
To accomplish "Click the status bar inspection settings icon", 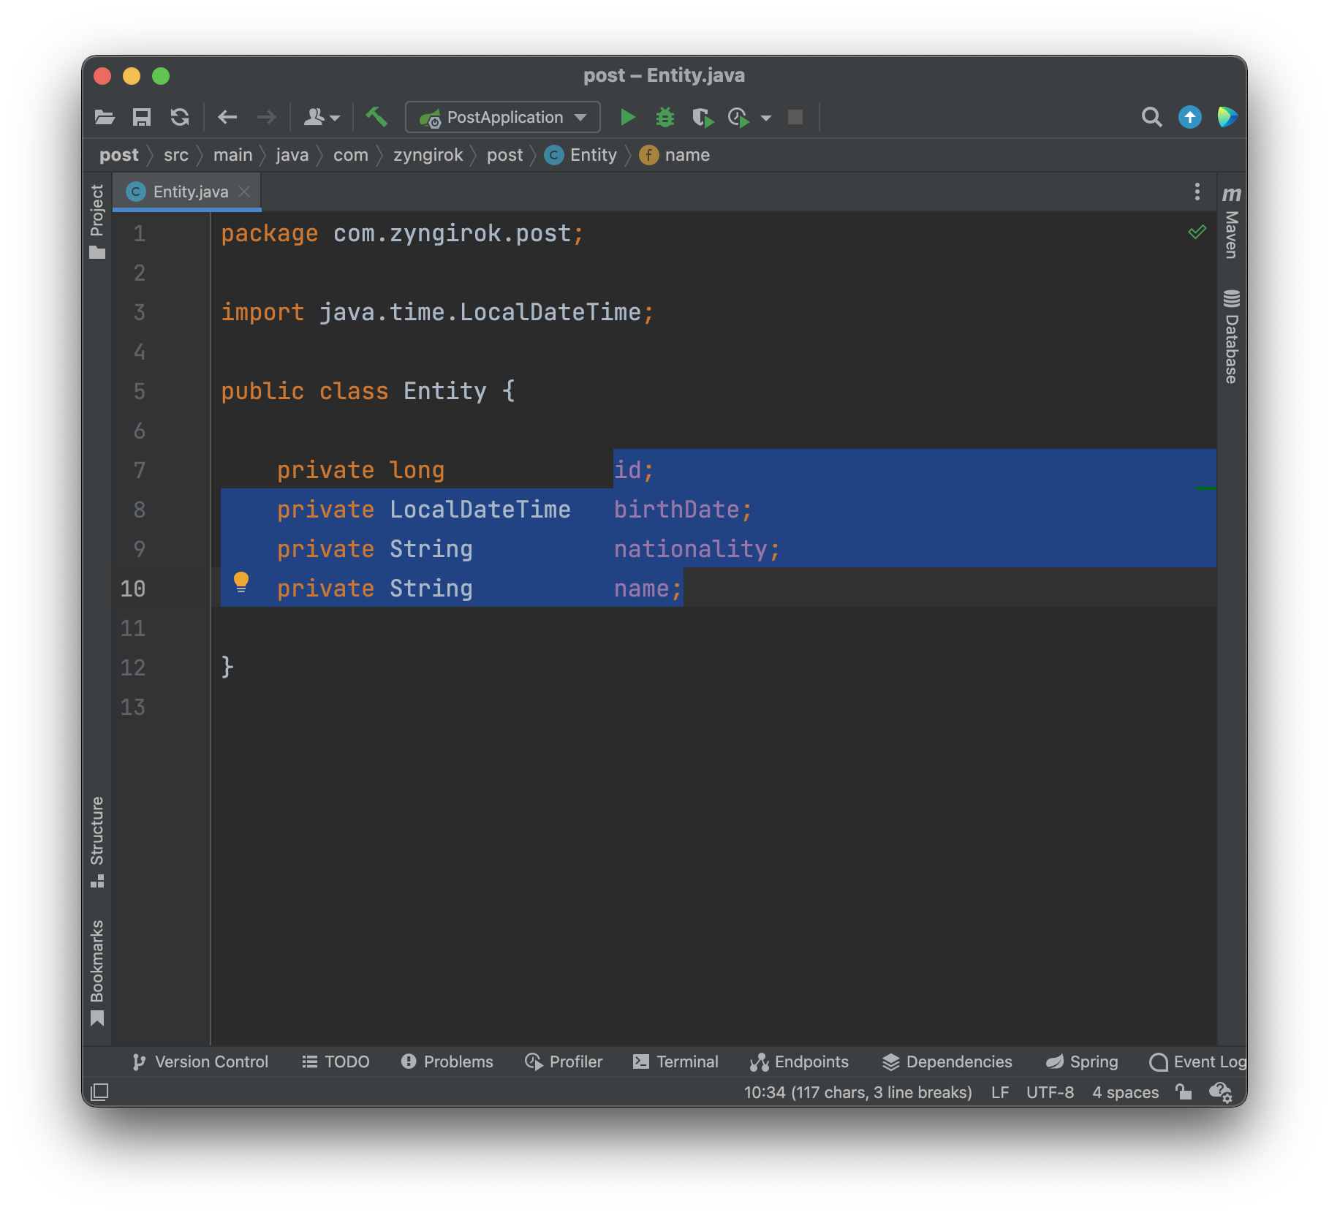I will 1221,1092.
